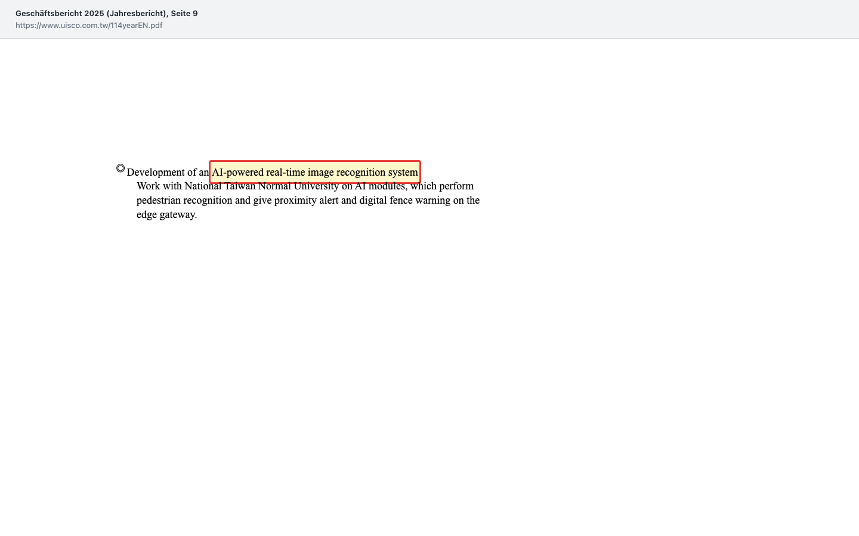Click the double-circle bullet icon before Development
The height and width of the screenshot is (536, 859).
click(120, 169)
